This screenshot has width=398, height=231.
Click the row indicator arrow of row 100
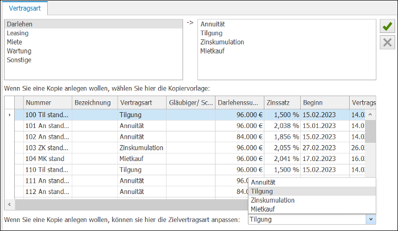[x=10, y=115]
